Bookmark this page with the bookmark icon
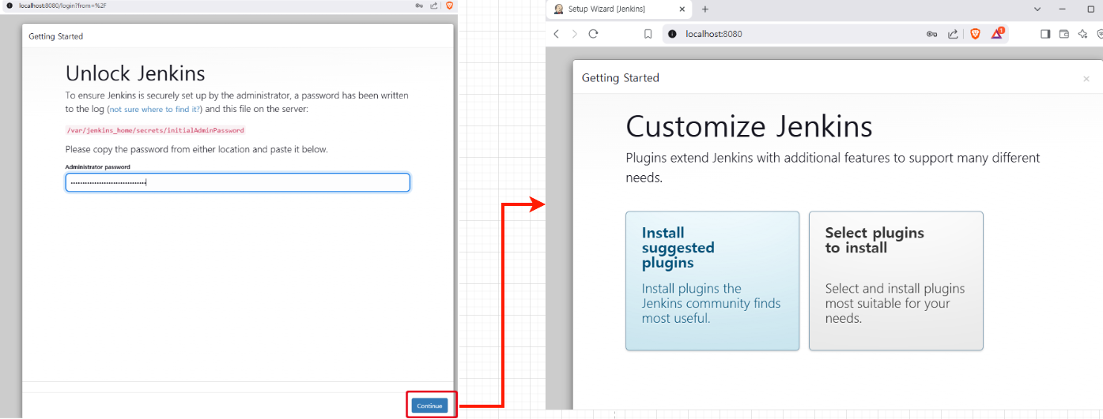This screenshot has height=419, width=1103. [648, 34]
